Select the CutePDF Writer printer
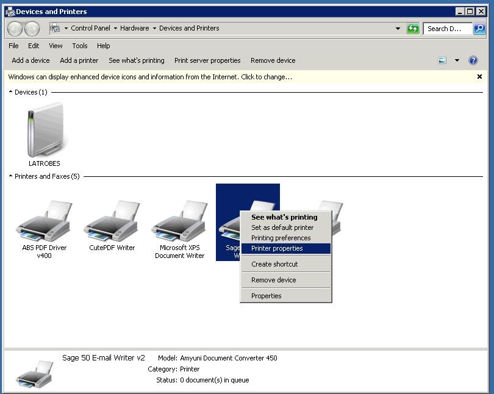This screenshot has height=394, width=494. tap(111, 220)
